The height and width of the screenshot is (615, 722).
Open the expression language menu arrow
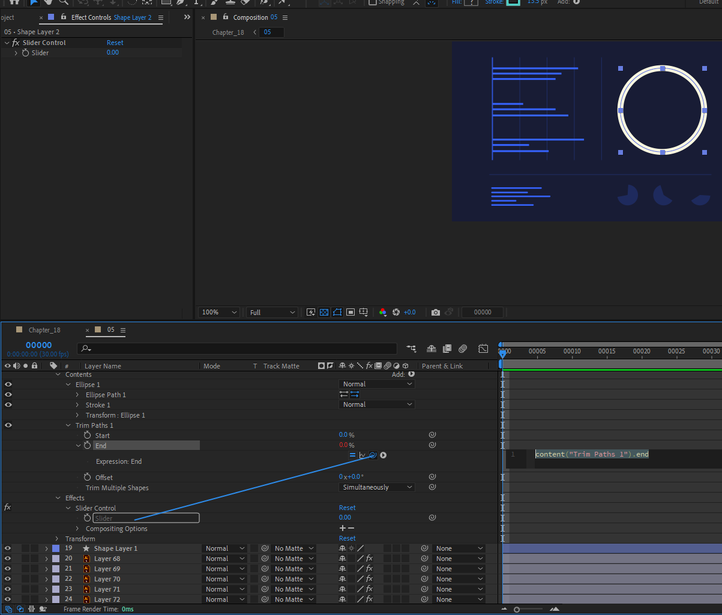(383, 455)
